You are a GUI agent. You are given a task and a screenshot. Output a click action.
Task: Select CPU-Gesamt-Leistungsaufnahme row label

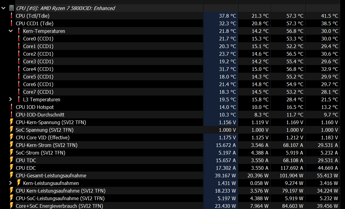(x=51, y=176)
